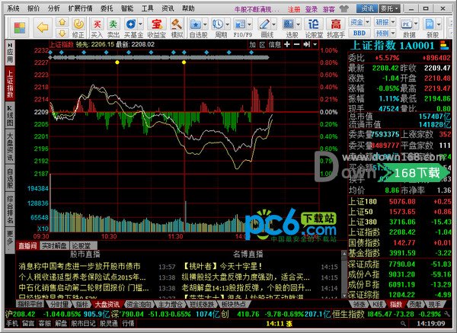The height and width of the screenshot is (333, 457).
Task: Click the 修正 correction icon
Action: tap(78, 24)
